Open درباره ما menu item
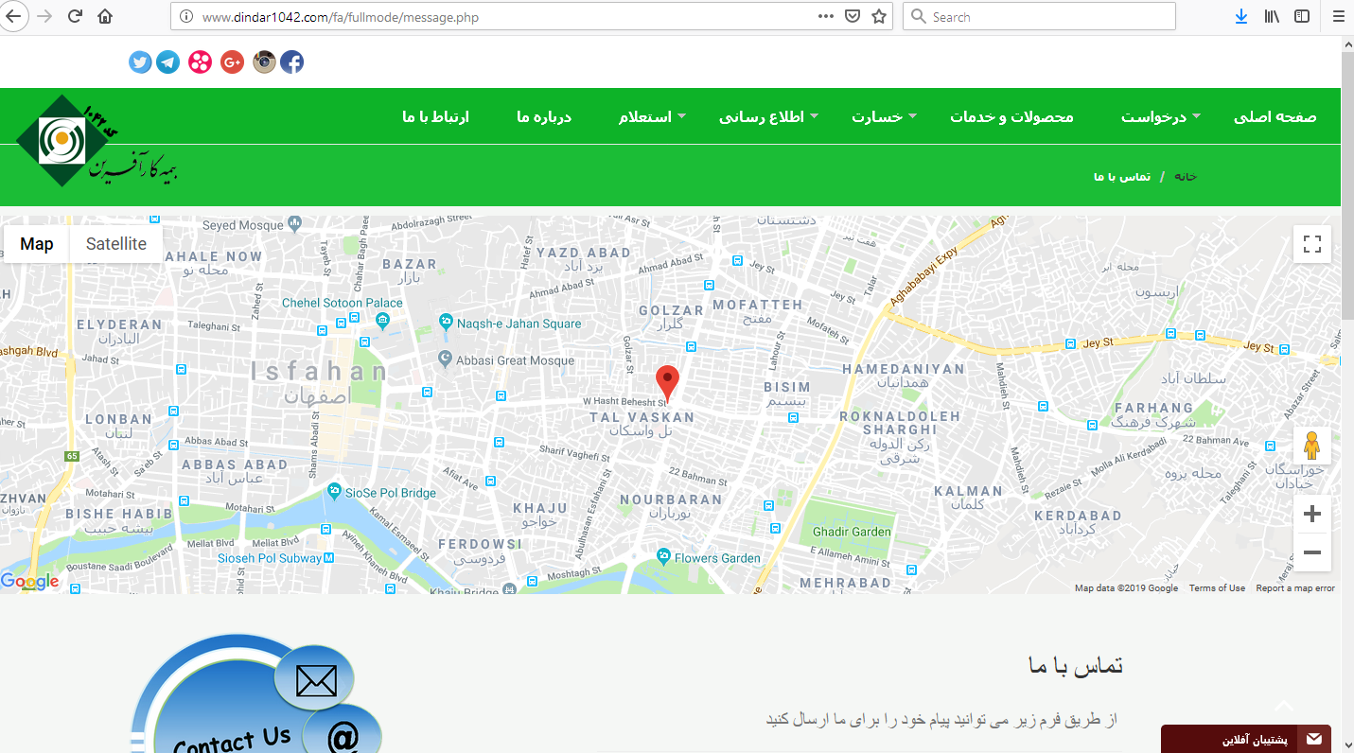This screenshot has height=753, width=1354. coord(544,116)
